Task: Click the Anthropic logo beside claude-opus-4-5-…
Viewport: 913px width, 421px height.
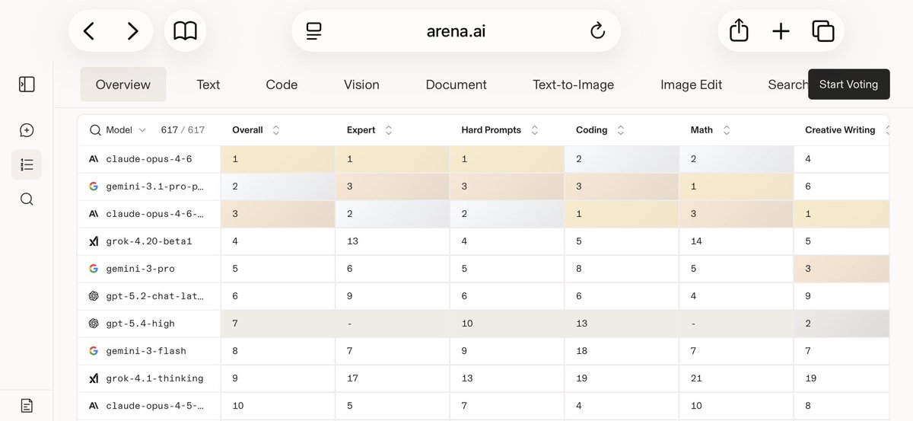Action: tap(94, 406)
